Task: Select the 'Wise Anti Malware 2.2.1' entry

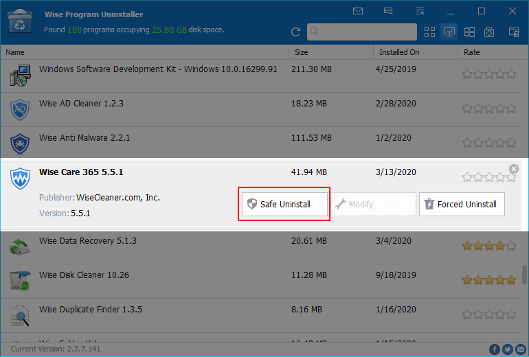Action: (85, 138)
